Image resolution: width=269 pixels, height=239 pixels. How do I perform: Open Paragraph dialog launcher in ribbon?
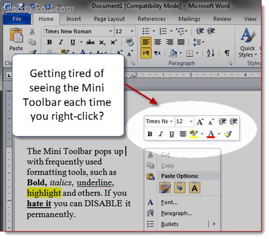point(230,64)
